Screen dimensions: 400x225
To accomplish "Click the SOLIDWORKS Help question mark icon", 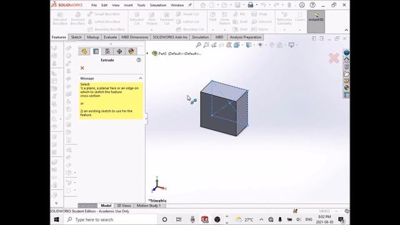I will 312,5.
